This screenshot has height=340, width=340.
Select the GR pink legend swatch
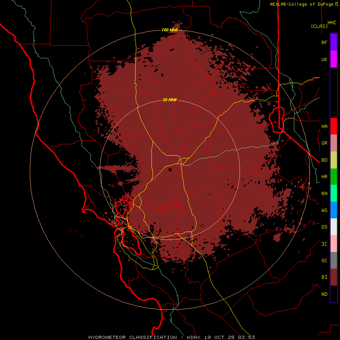click(x=334, y=143)
